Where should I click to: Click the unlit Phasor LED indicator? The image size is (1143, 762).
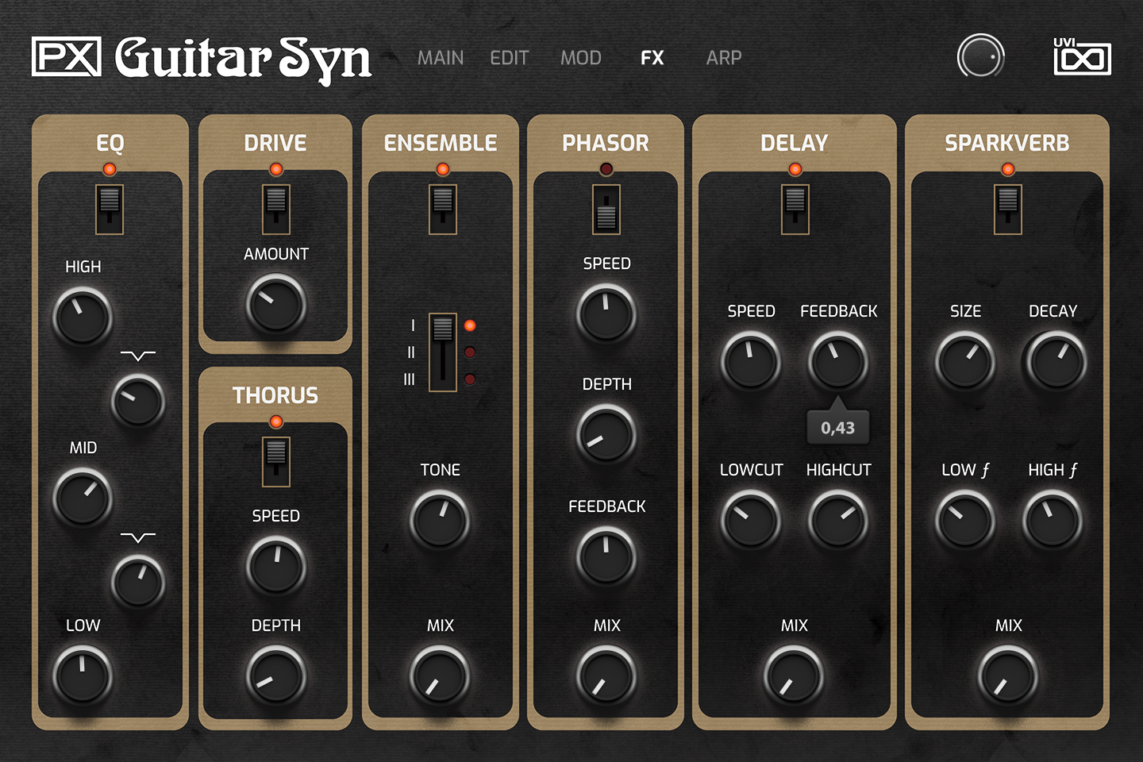[x=606, y=169]
